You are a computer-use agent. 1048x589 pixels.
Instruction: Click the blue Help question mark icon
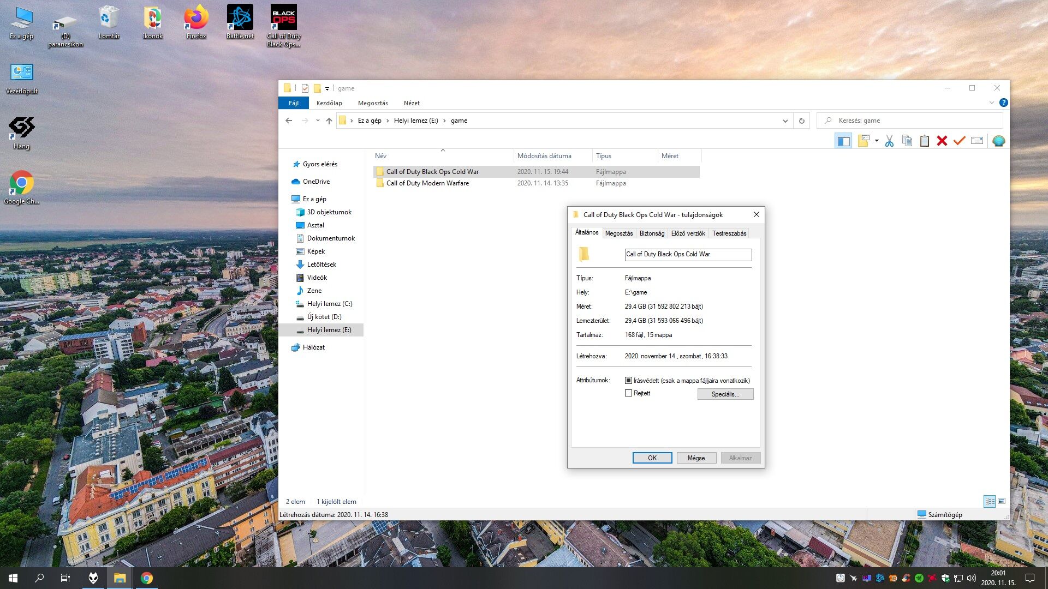tap(1003, 103)
